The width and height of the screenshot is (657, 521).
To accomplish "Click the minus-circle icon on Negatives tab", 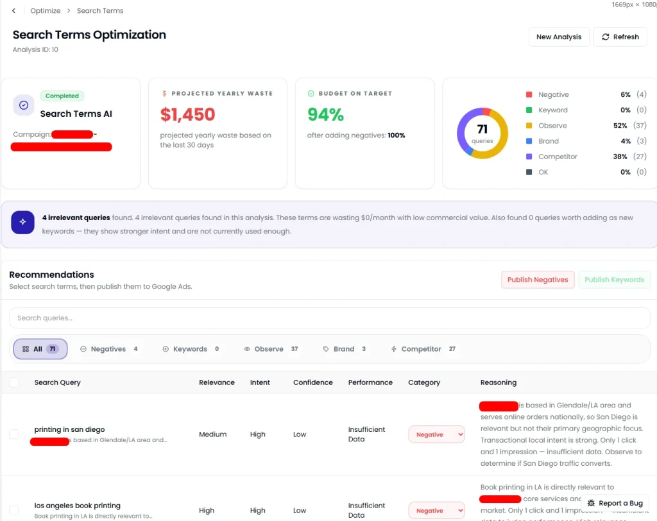I will coord(83,349).
